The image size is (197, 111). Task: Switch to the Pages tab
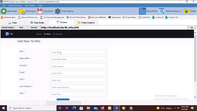point(13,23)
